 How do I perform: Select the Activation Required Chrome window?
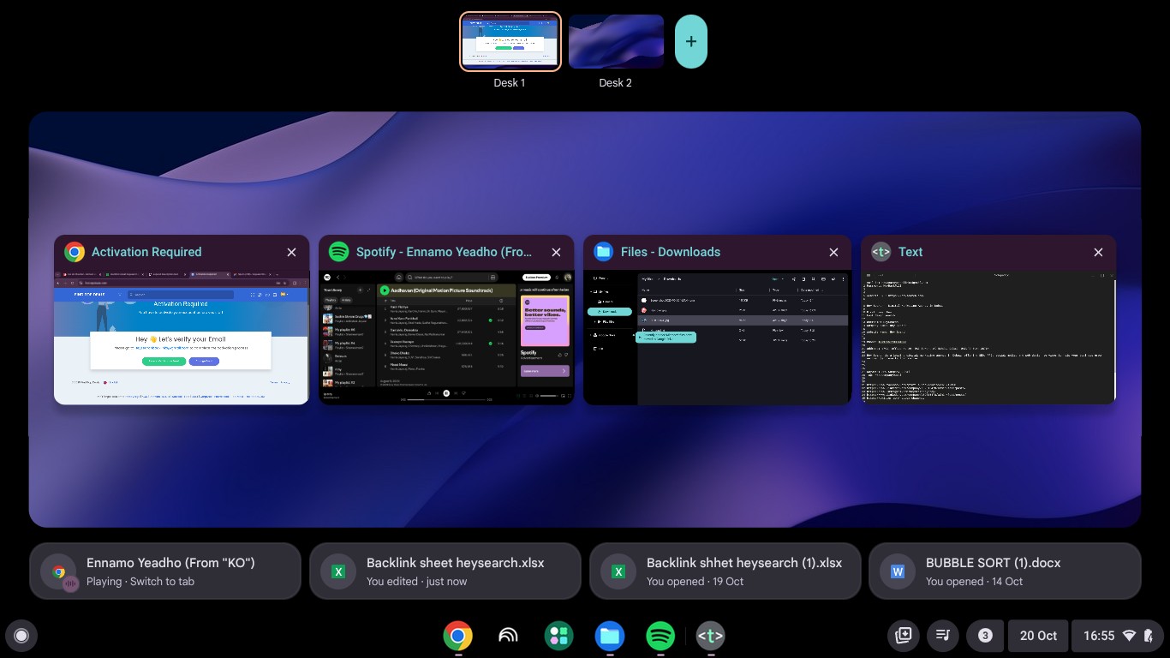pos(181,338)
